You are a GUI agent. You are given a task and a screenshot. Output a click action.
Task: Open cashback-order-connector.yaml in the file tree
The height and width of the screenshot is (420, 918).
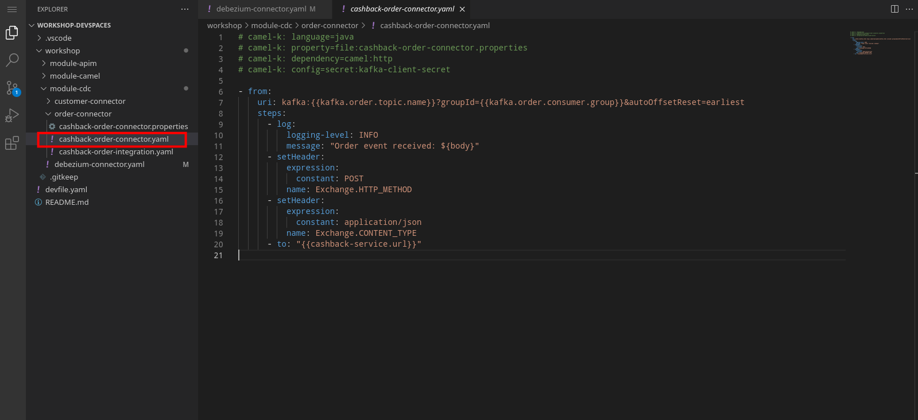pos(112,139)
